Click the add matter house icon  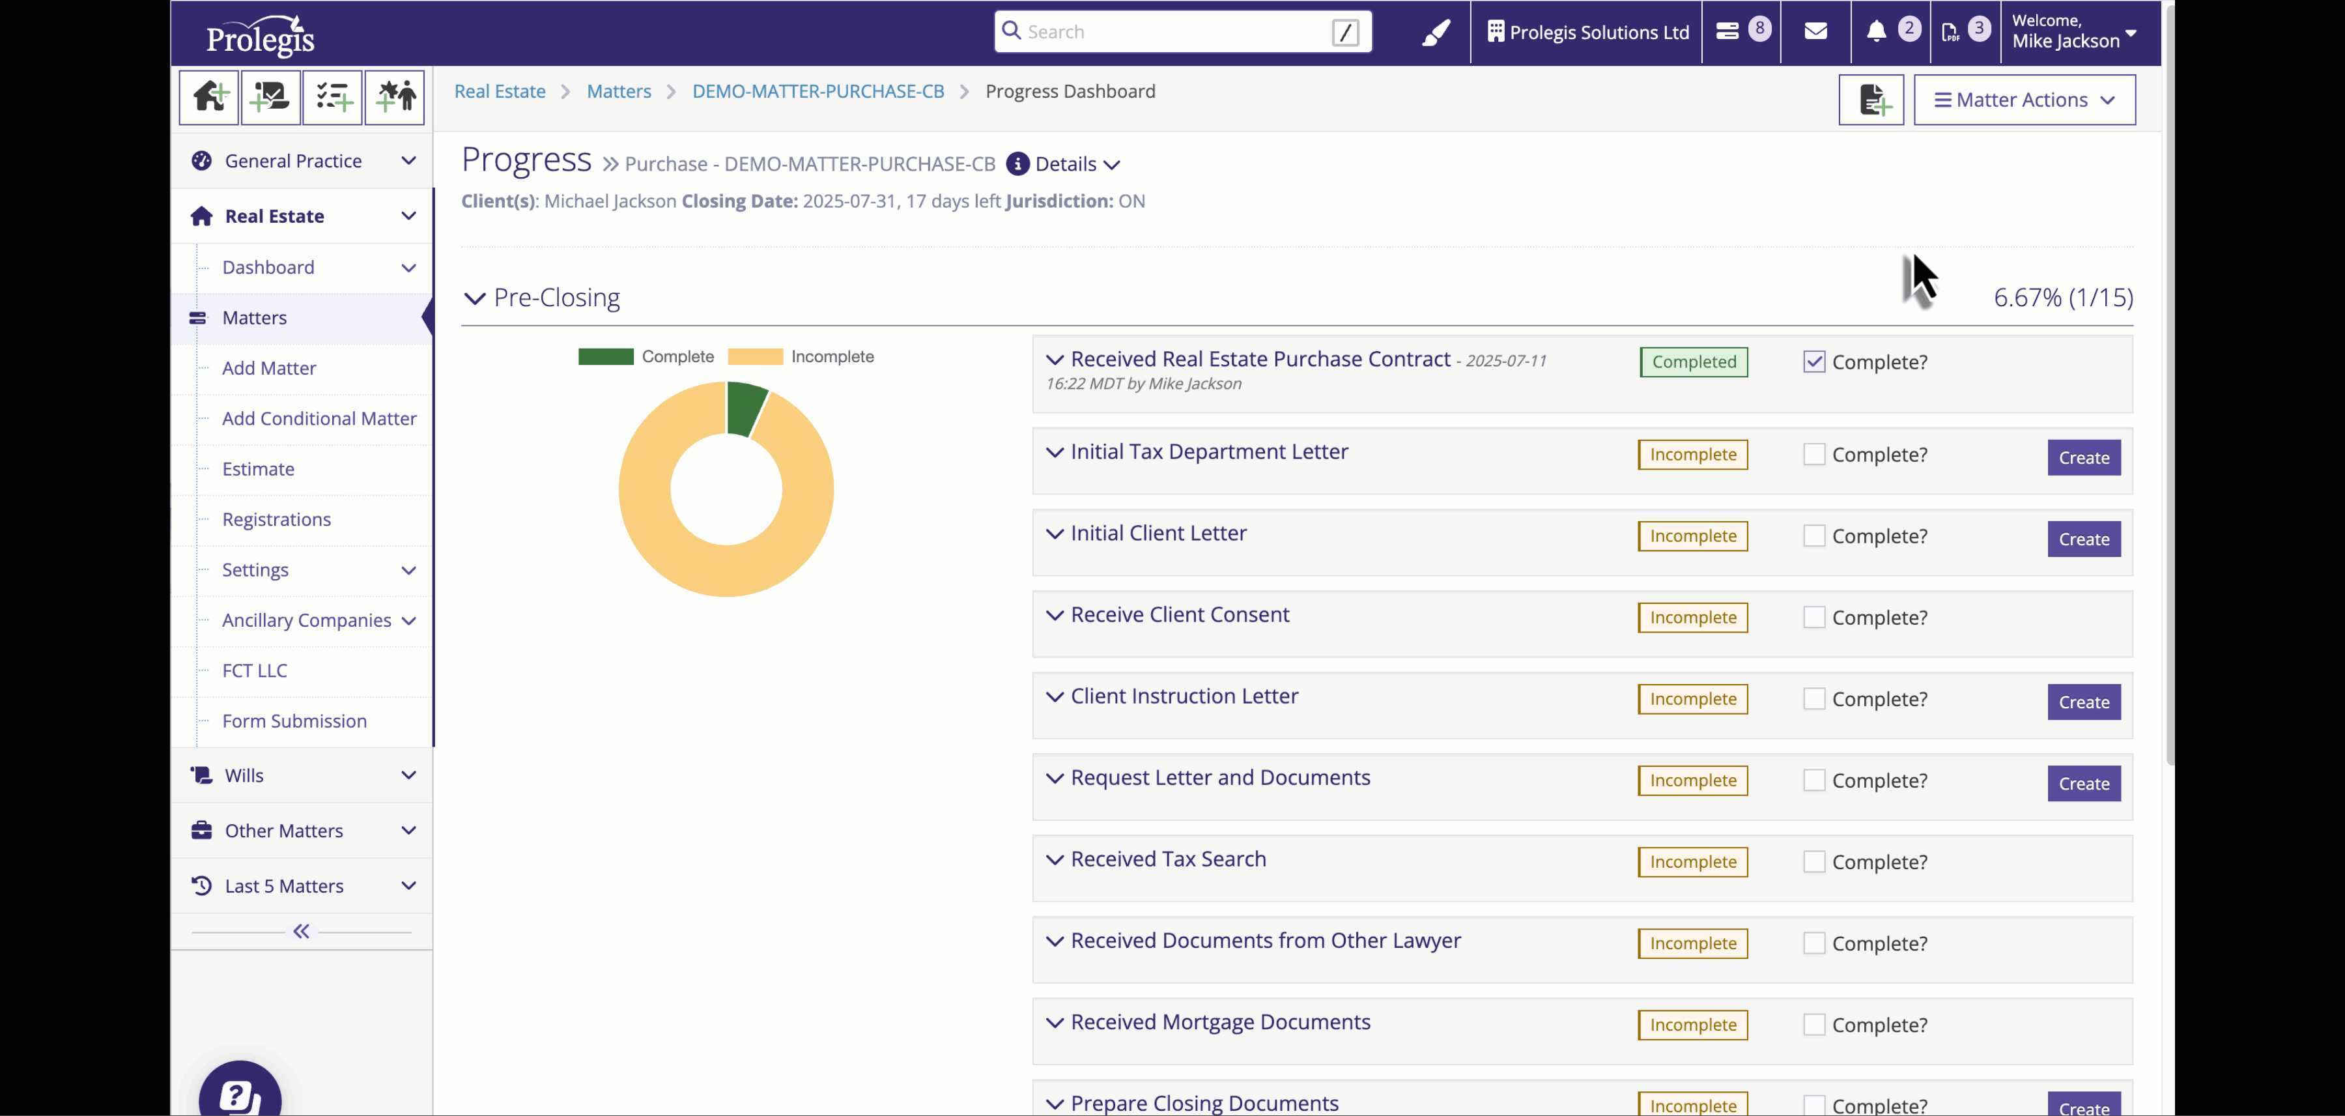pos(209,96)
